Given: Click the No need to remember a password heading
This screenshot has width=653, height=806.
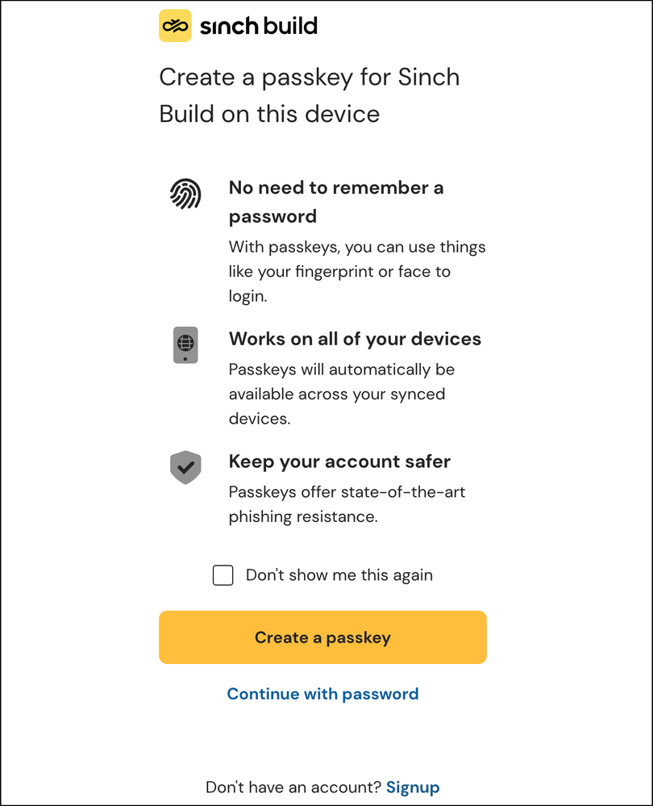Looking at the screenshot, I should tap(336, 202).
